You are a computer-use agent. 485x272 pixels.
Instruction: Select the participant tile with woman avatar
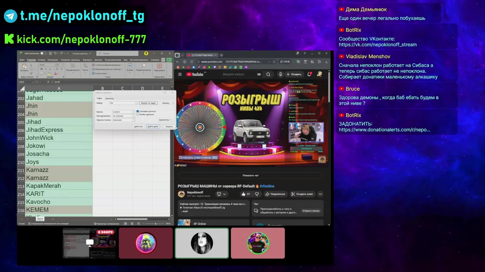click(x=202, y=243)
